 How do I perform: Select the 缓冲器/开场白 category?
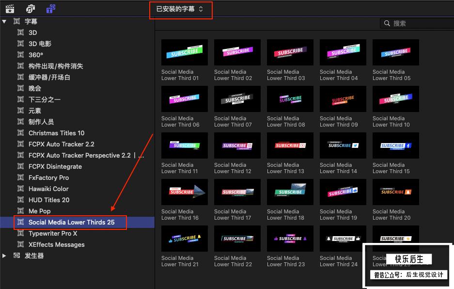click(49, 77)
